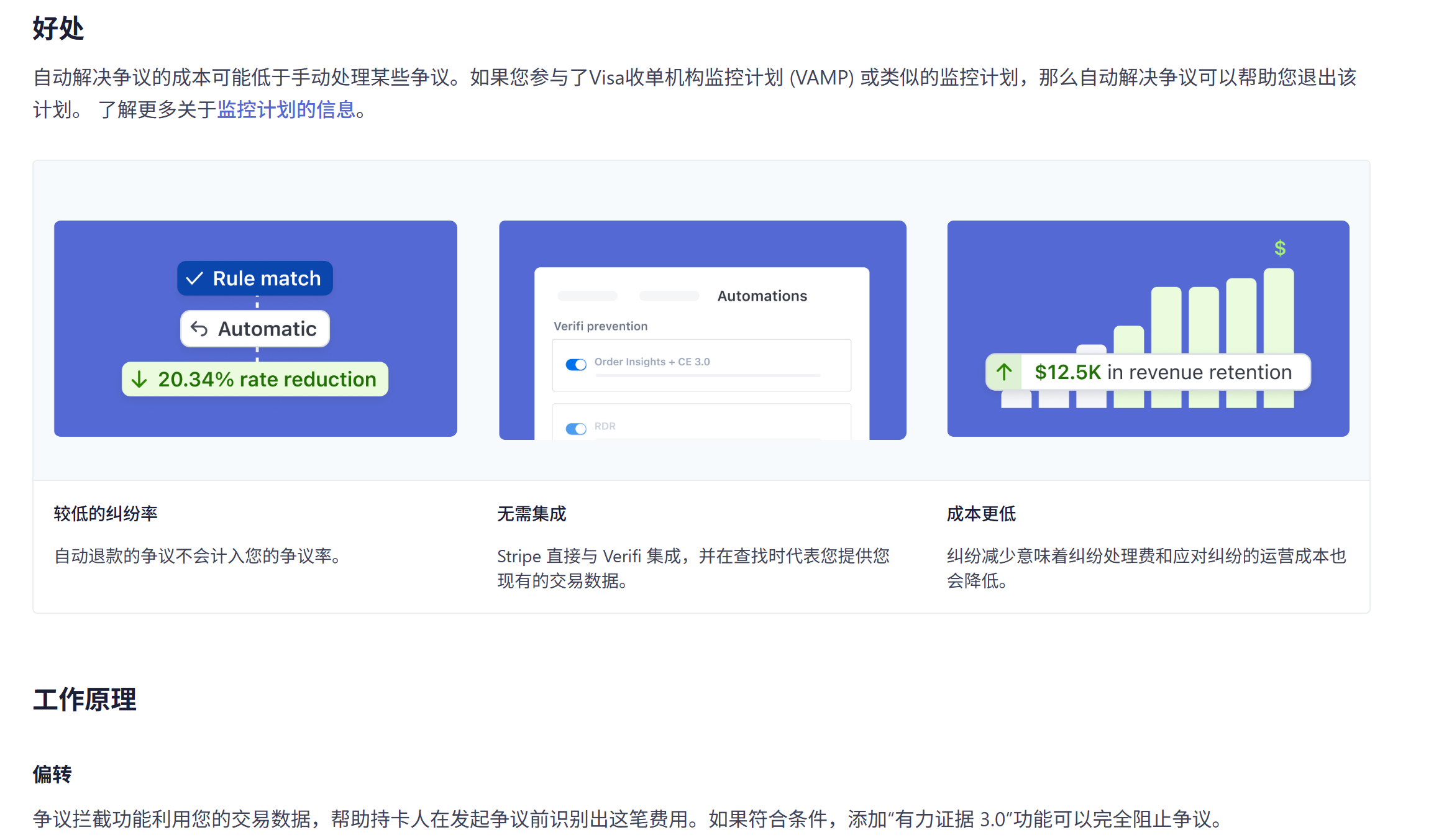
Task: Click the tallest bar in revenue chart
Action: coord(1278,311)
